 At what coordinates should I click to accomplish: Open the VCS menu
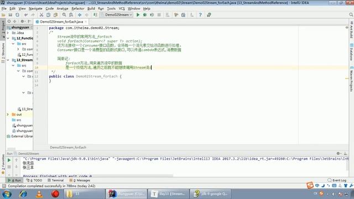coord(122,9)
